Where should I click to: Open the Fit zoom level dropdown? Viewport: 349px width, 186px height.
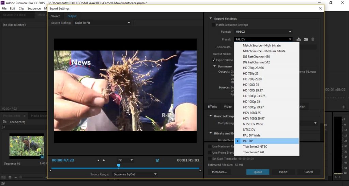[x=125, y=160]
